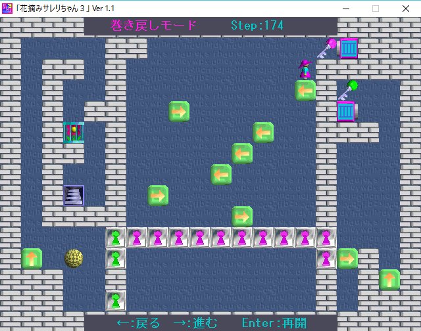Viewport: 421px width, 331px height.
Task: Click the blue door beneath the green key
Action: pos(346,111)
